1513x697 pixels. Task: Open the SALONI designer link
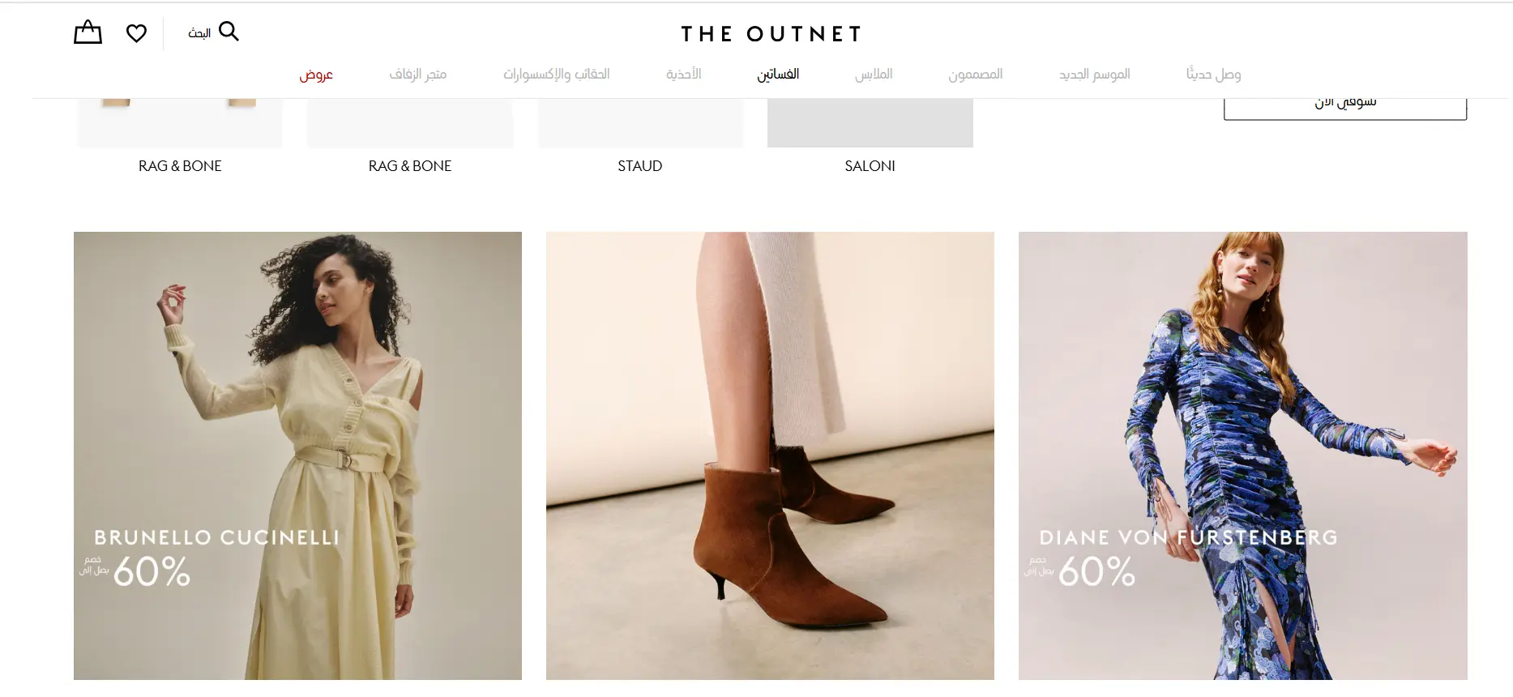point(870,166)
